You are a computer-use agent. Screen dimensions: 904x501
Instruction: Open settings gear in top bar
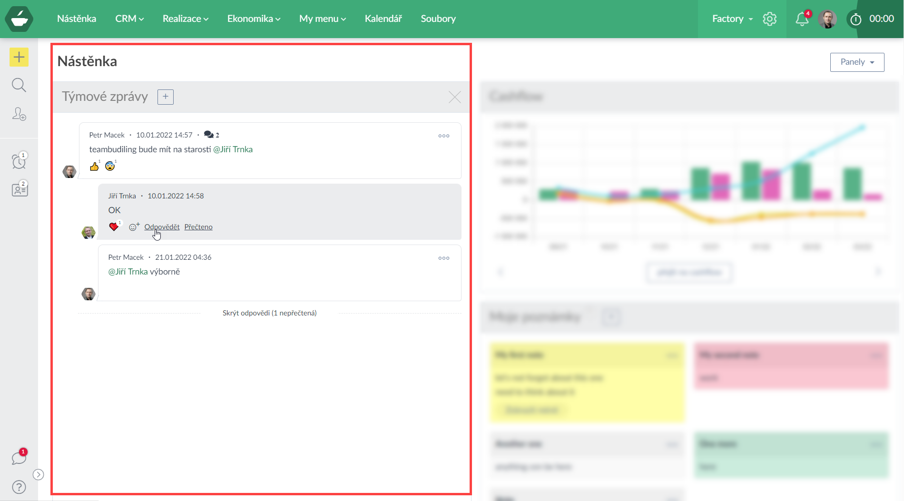click(x=769, y=19)
